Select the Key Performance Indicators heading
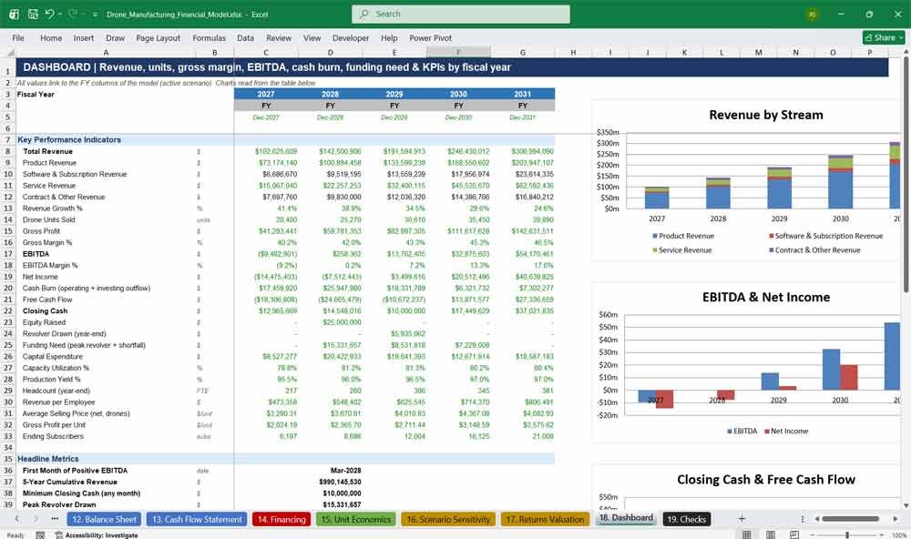911x539 pixels. pos(69,140)
